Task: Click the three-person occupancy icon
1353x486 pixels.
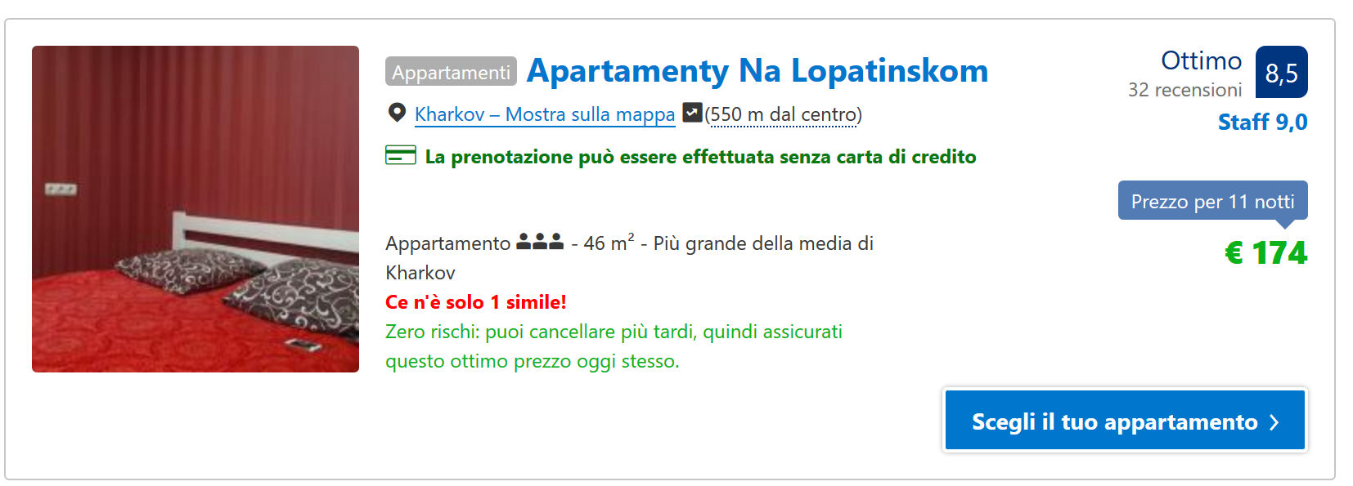Action: coord(540,242)
